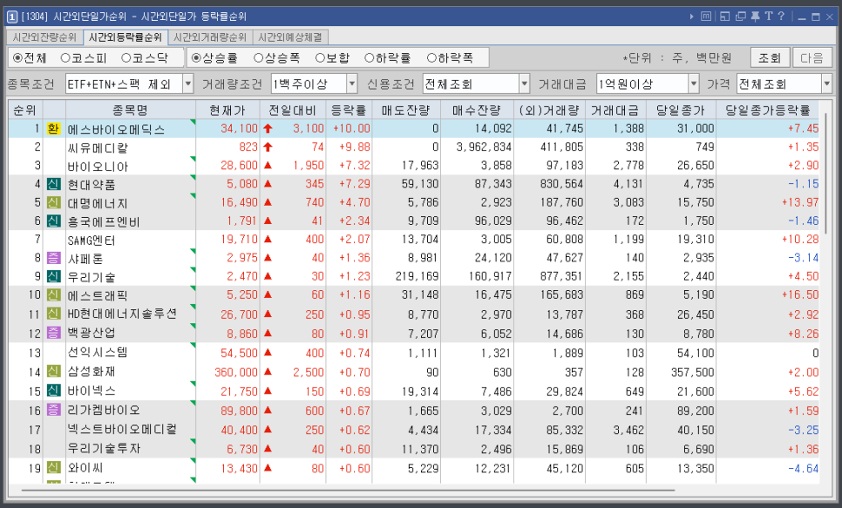Click the 'm' menu icon in the title bar
The image size is (842, 508).
[706, 16]
